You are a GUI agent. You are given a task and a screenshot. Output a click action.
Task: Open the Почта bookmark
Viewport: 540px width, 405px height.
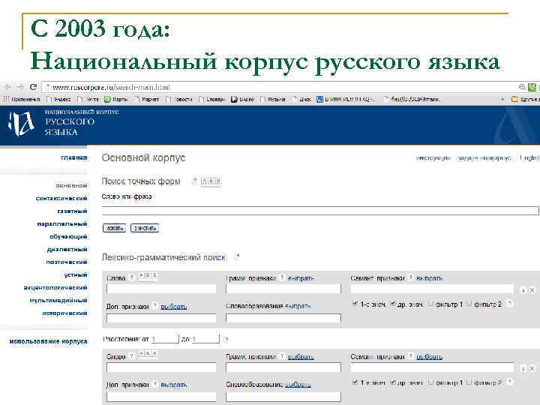pos(88,99)
